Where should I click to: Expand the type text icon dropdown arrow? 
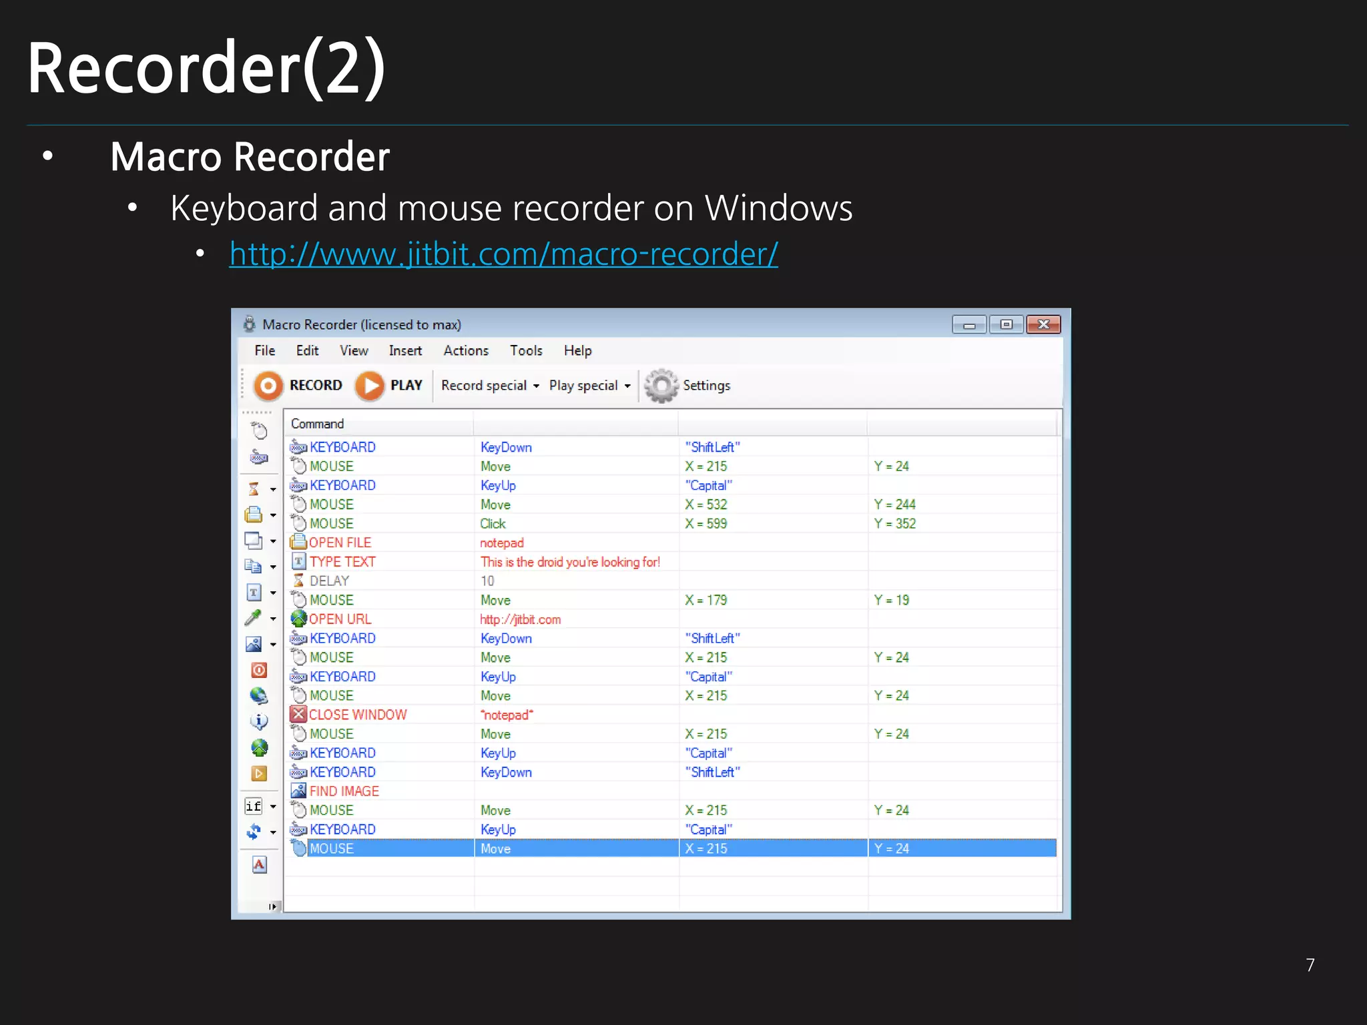pos(273,593)
